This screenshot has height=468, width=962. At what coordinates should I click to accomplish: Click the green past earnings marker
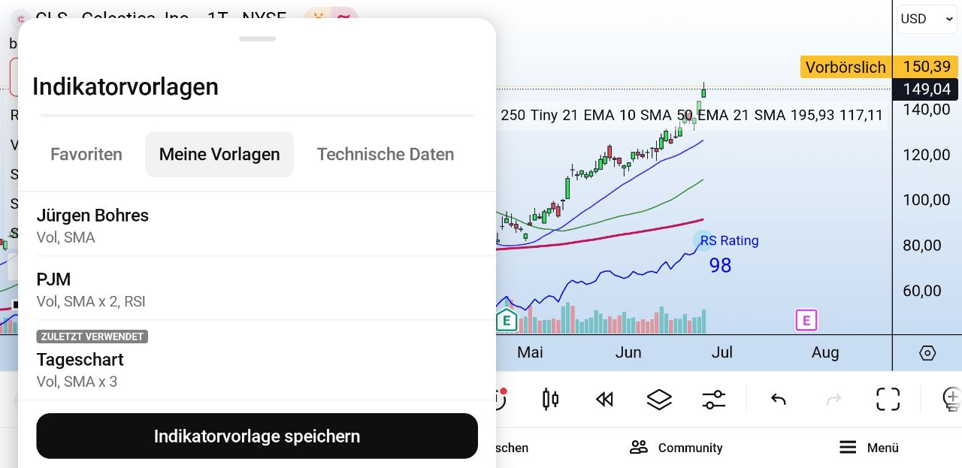[x=507, y=321]
